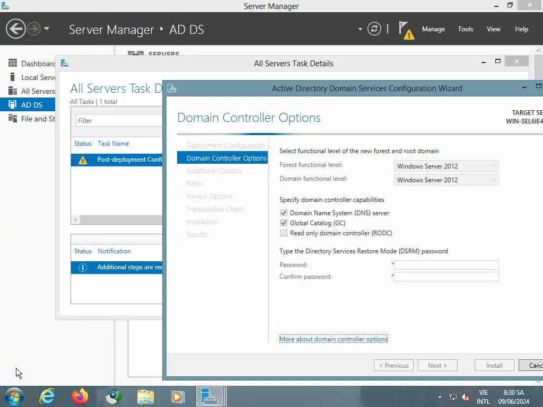This screenshot has width=543, height=407.
Task: Click the Dashboard sidebar icon
Action: click(13, 63)
